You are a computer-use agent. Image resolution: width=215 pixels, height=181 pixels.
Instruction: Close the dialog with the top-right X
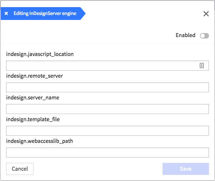[206, 14]
